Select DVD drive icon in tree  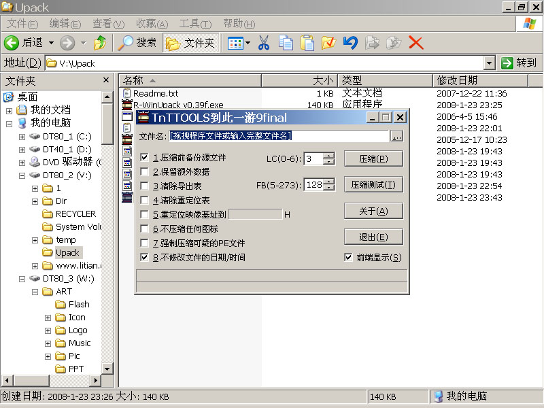(x=35, y=162)
